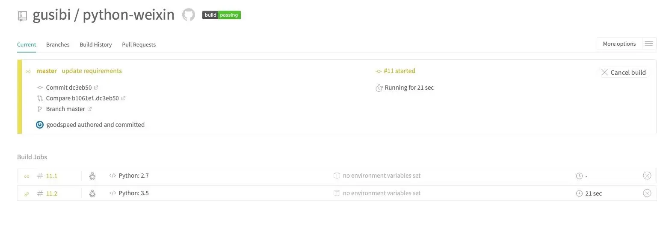Screen dimensions: 660x246
Task: Click Python: 3.5 label in job 11.2
Action: pyautogui.click(x=133, y=193)
